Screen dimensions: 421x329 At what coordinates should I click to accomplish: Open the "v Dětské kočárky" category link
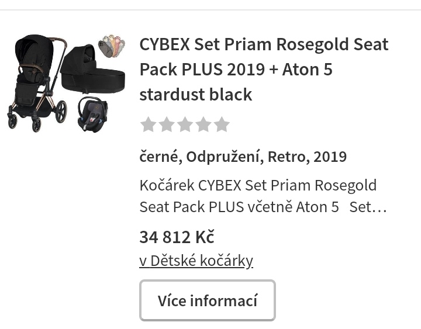click(x=196, y=260)
